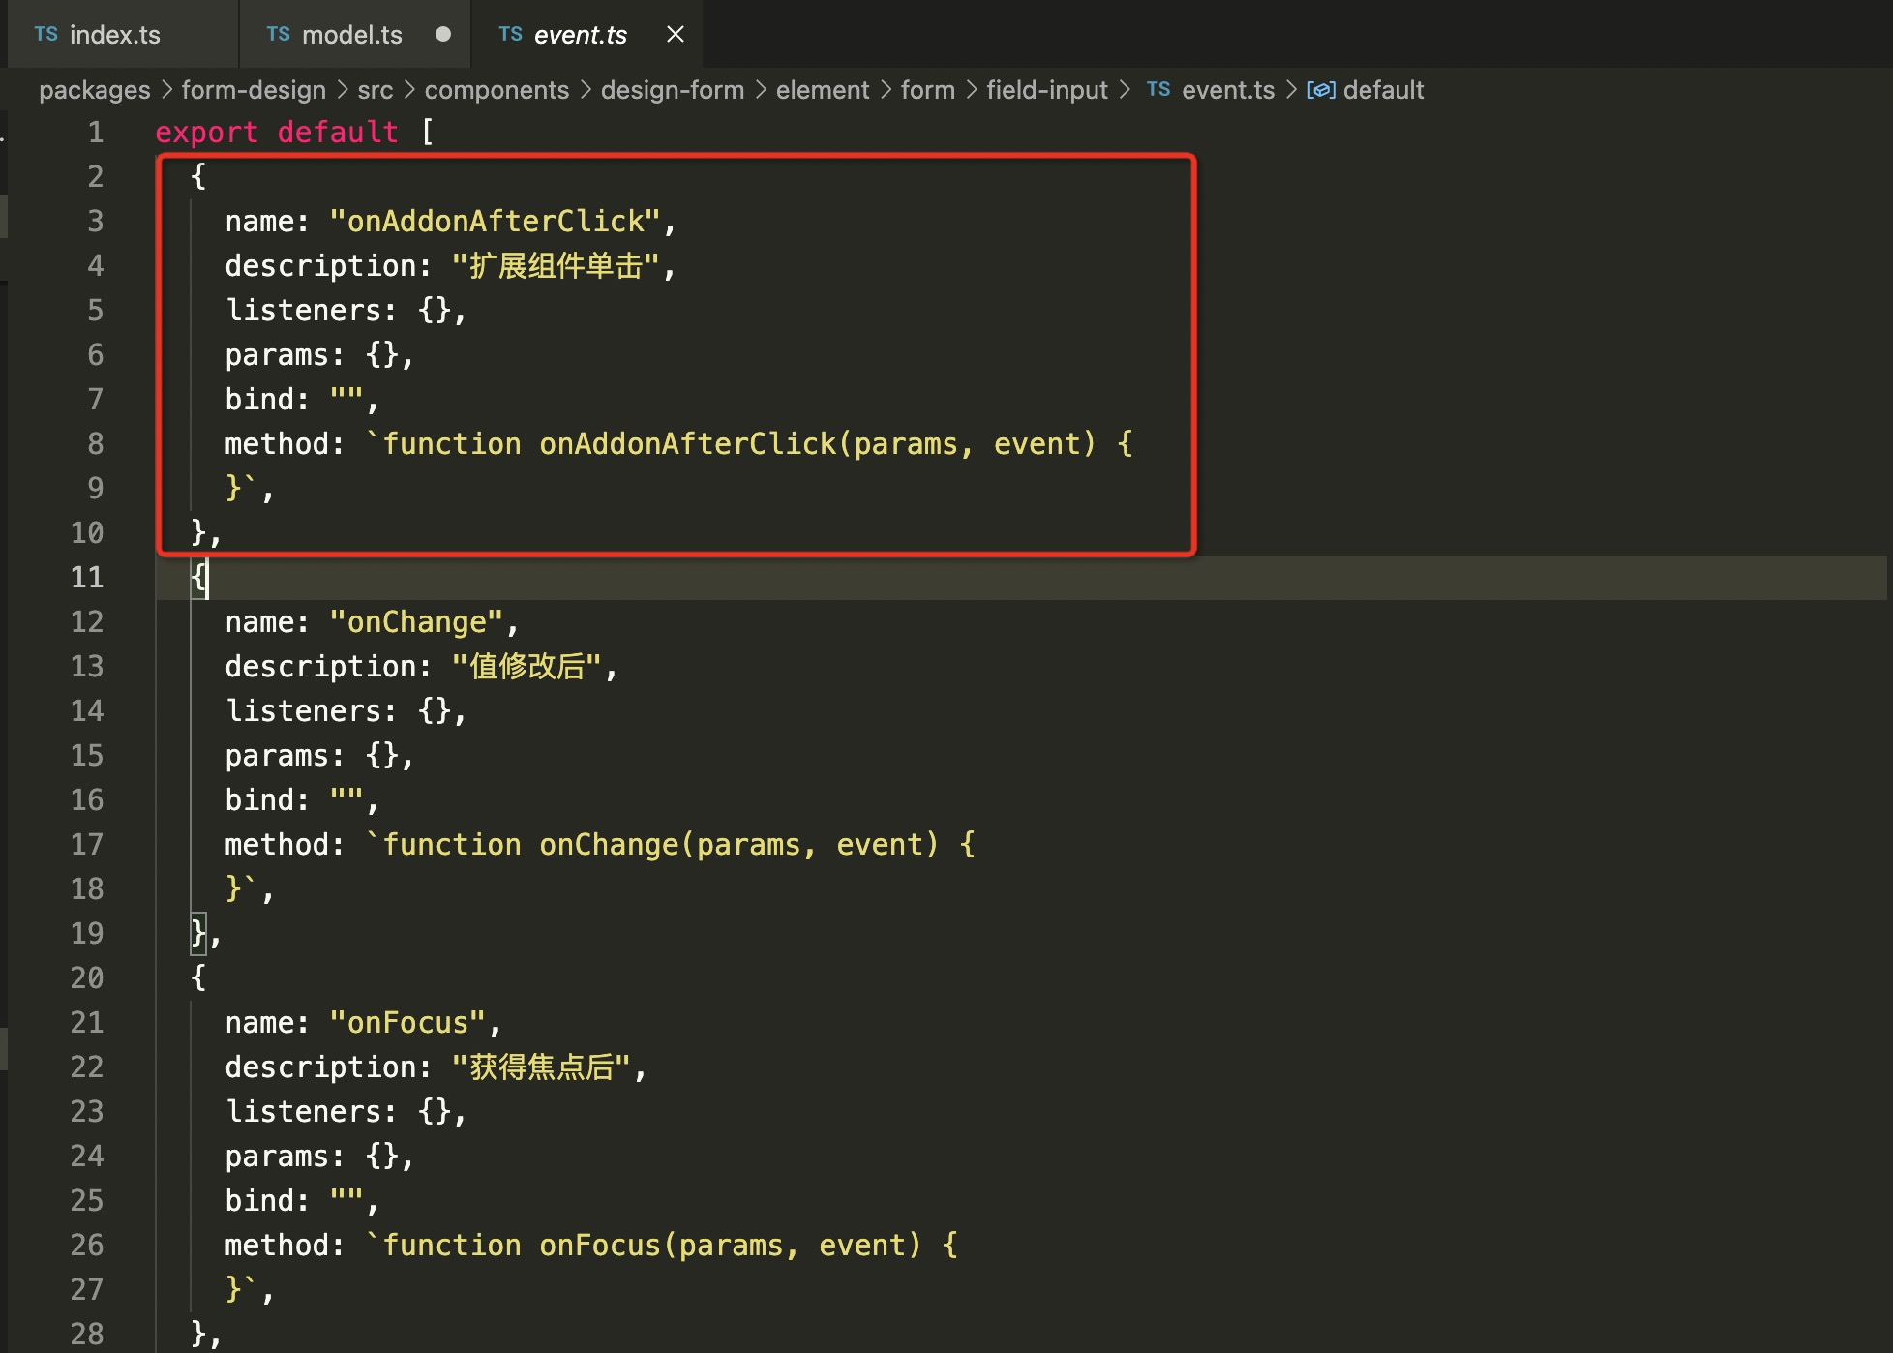
Task: Click the TS icon on index.ts tab
Action: click(x=46, y=34)
